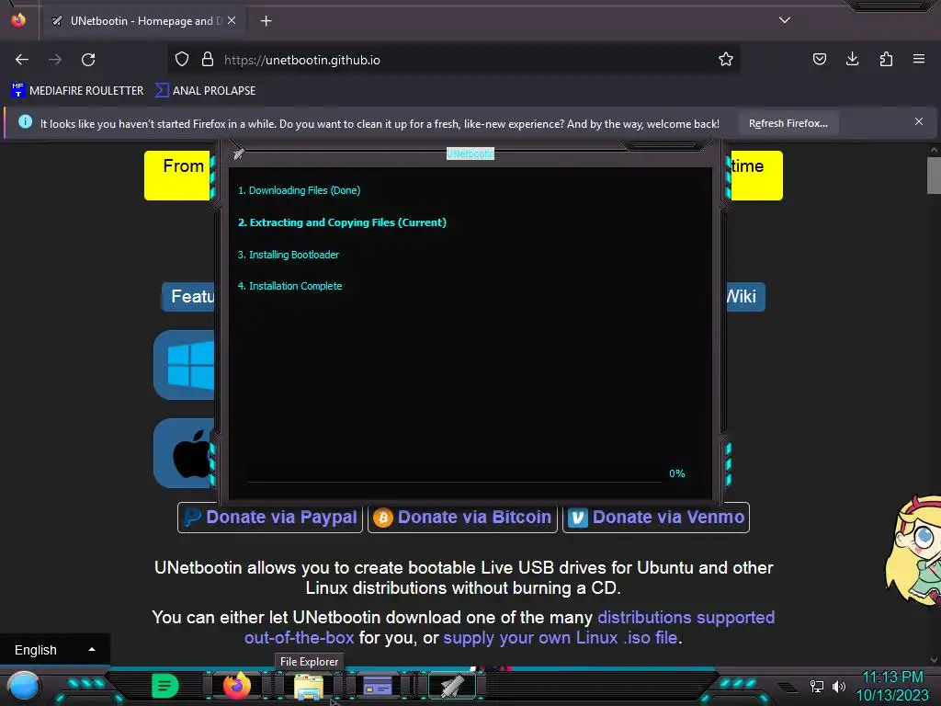The height and width of the screenshot is (706, 941).
Task: Click the site security padlock icon
Action: point(208,60)
